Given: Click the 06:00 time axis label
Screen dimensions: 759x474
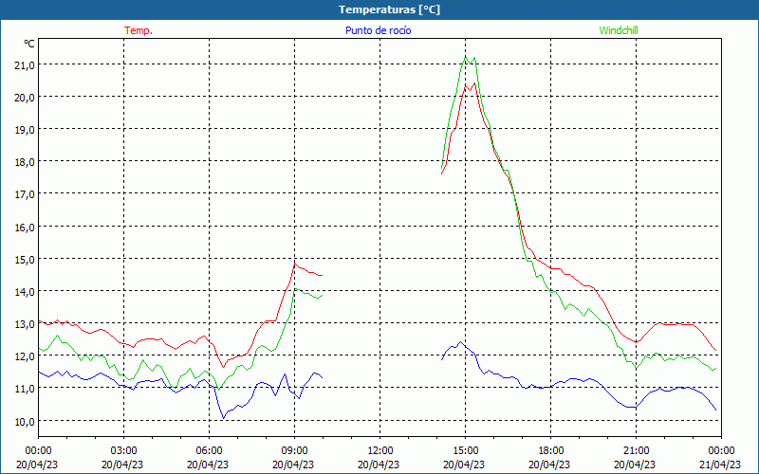Looking at the screenshot, I should coord(209,451).
